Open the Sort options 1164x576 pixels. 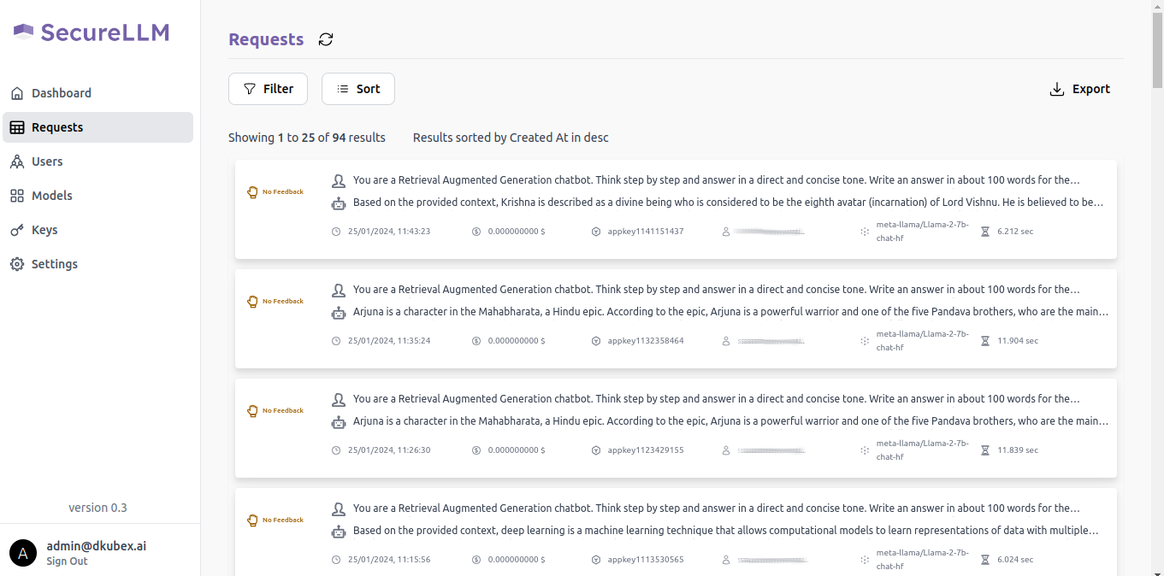coord(357,89)
